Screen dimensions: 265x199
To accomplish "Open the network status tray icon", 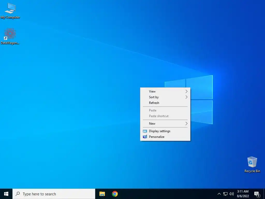I will click(x=225, y=194).
